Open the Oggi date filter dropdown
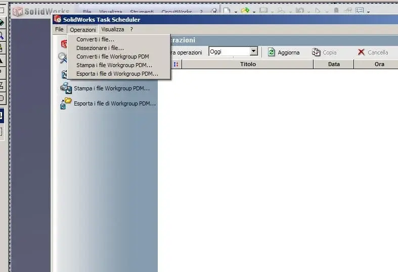 tap(253, 51)
